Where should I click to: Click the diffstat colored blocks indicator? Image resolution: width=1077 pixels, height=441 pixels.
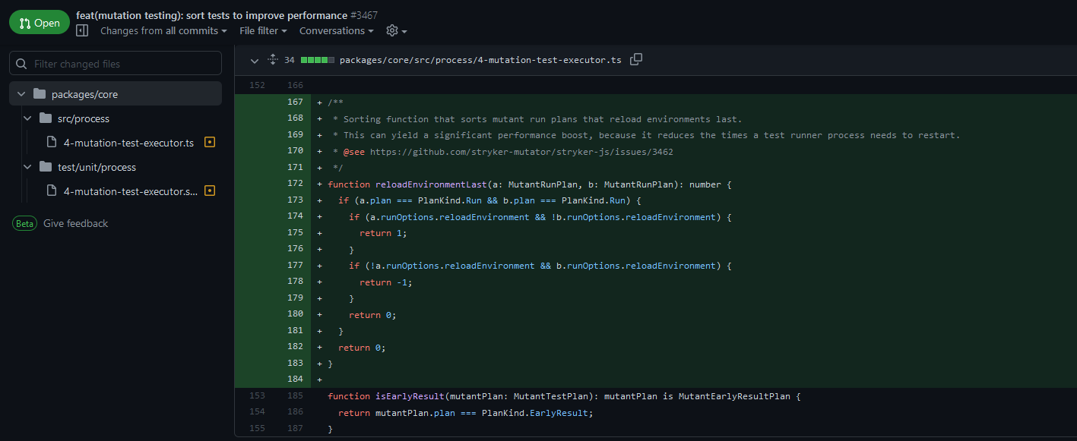pyautogui.click(x=317, y=60)
